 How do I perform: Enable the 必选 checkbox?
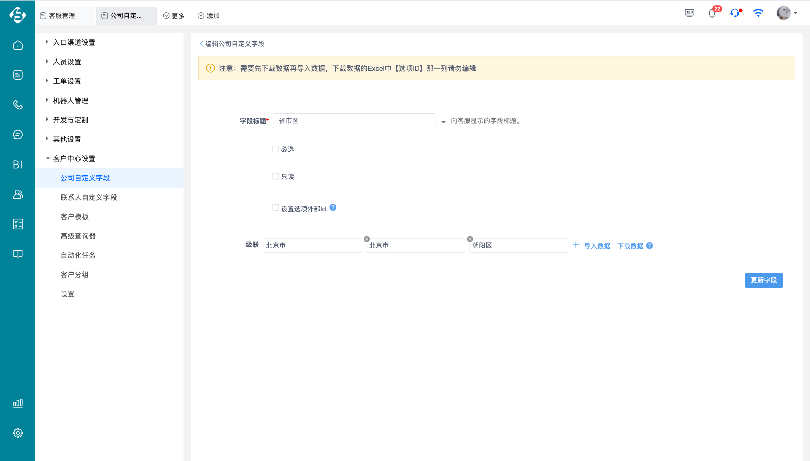(x=276, y=149)
